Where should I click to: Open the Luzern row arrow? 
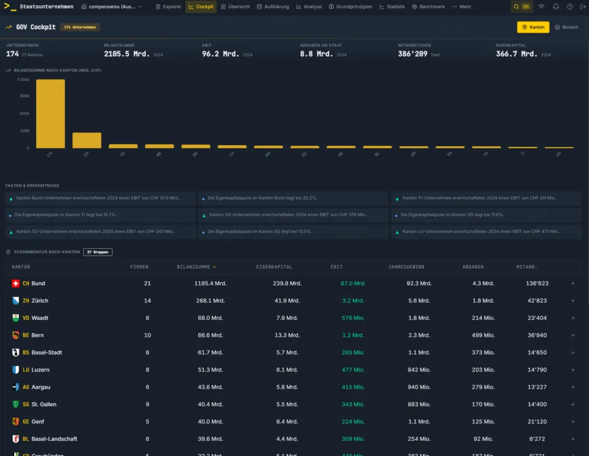click(x=573, y=370)
